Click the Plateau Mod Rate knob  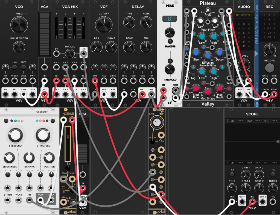click(196, 88)
